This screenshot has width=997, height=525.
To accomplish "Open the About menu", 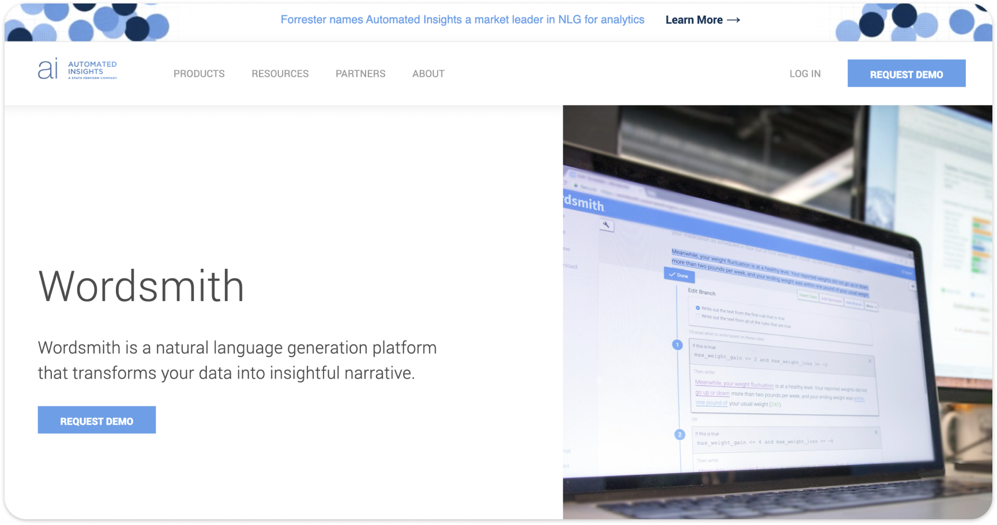I will [428, 74].
